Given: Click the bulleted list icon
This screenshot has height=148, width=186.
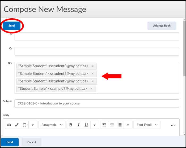Looking at the screenshot, I should (x=120, y=125).
